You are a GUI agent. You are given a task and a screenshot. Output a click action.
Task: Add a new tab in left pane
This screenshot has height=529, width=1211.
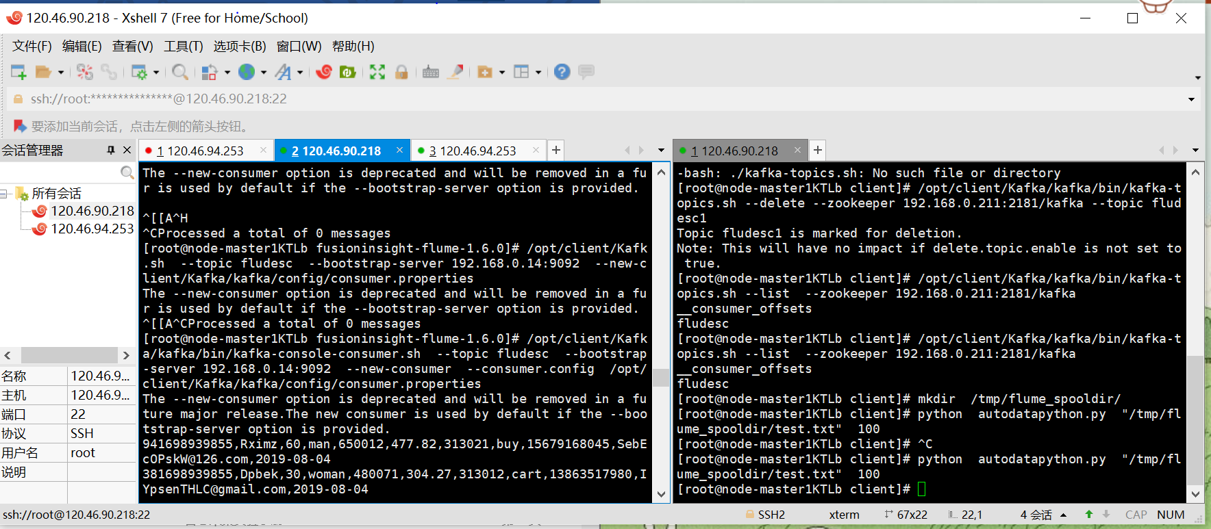click(x=556, y=150)
